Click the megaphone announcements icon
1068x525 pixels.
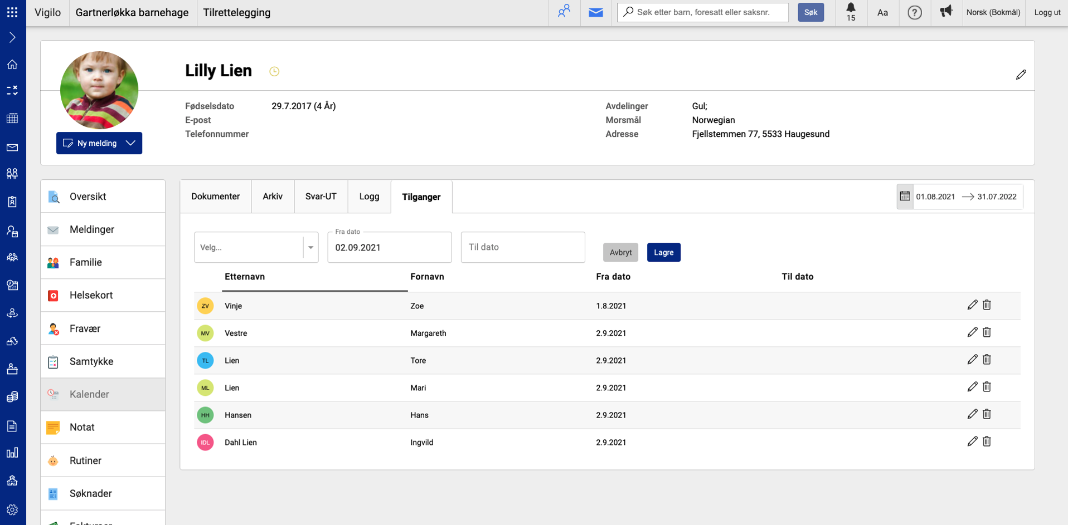(946, 12)
